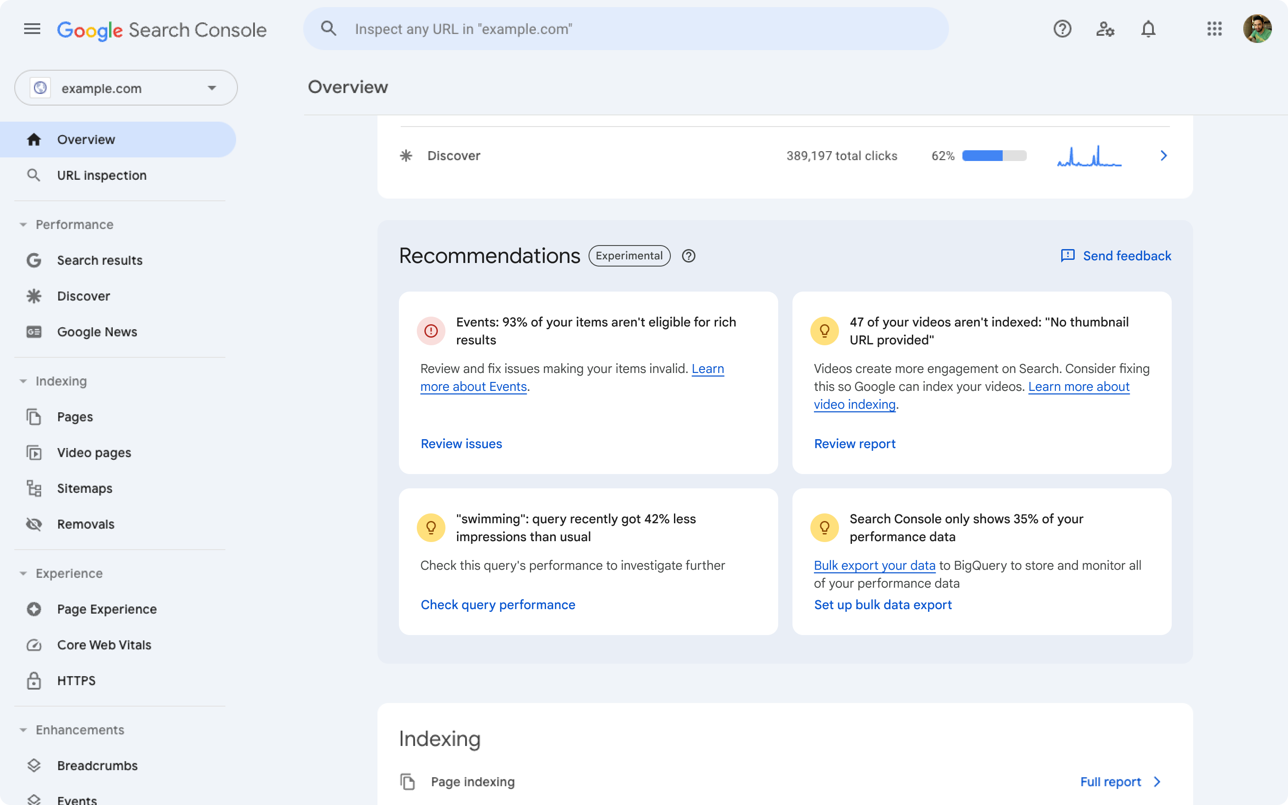Open the Google apps grid icon

click(1214, 29)
